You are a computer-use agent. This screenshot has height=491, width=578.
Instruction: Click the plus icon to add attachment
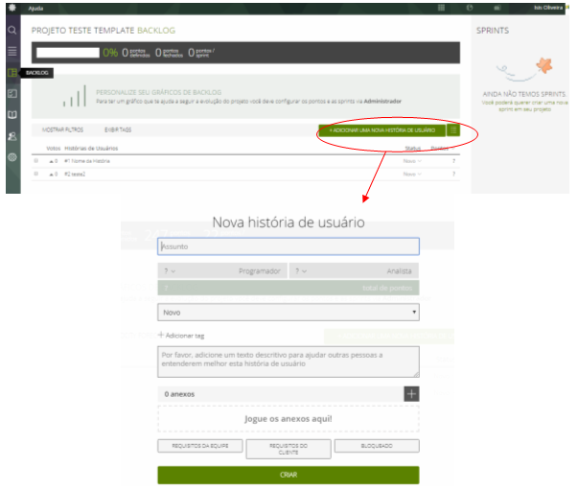click(x=411, y=393)
